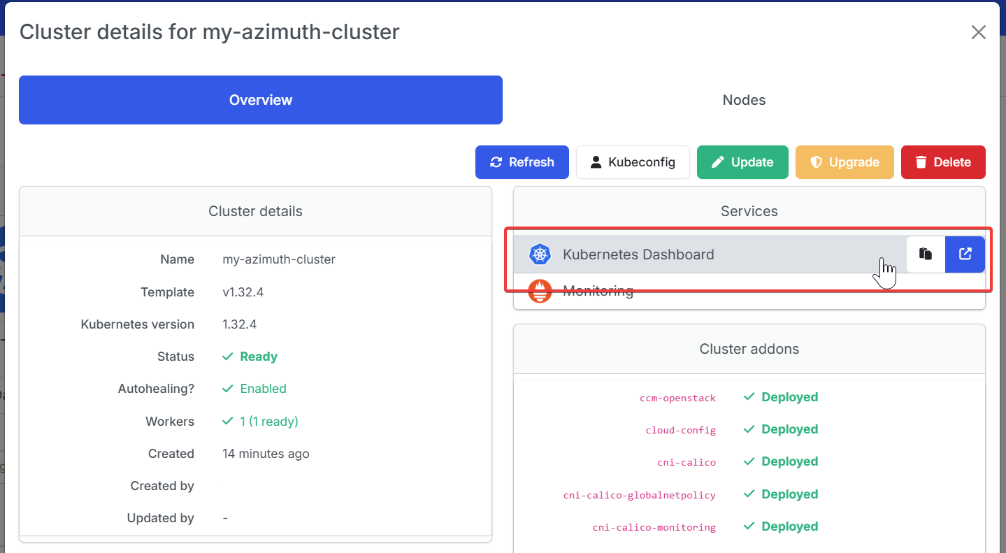Select the Overview tab
Image resolution: width=1006 pixels, height=553 pixels.
(x=261, y=100)
